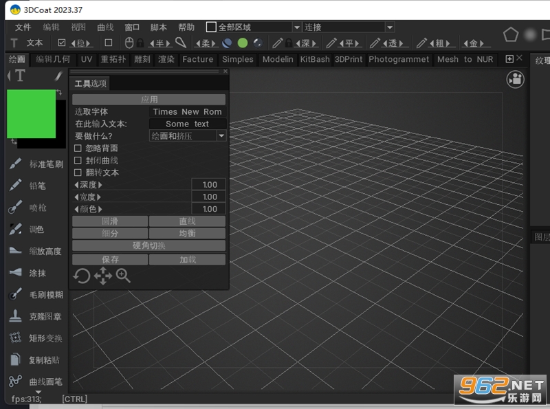Expand more tools arrow below 曲线画笔
Screen dimensions: 550x409
pyautogui.click(x=38, y=392)
